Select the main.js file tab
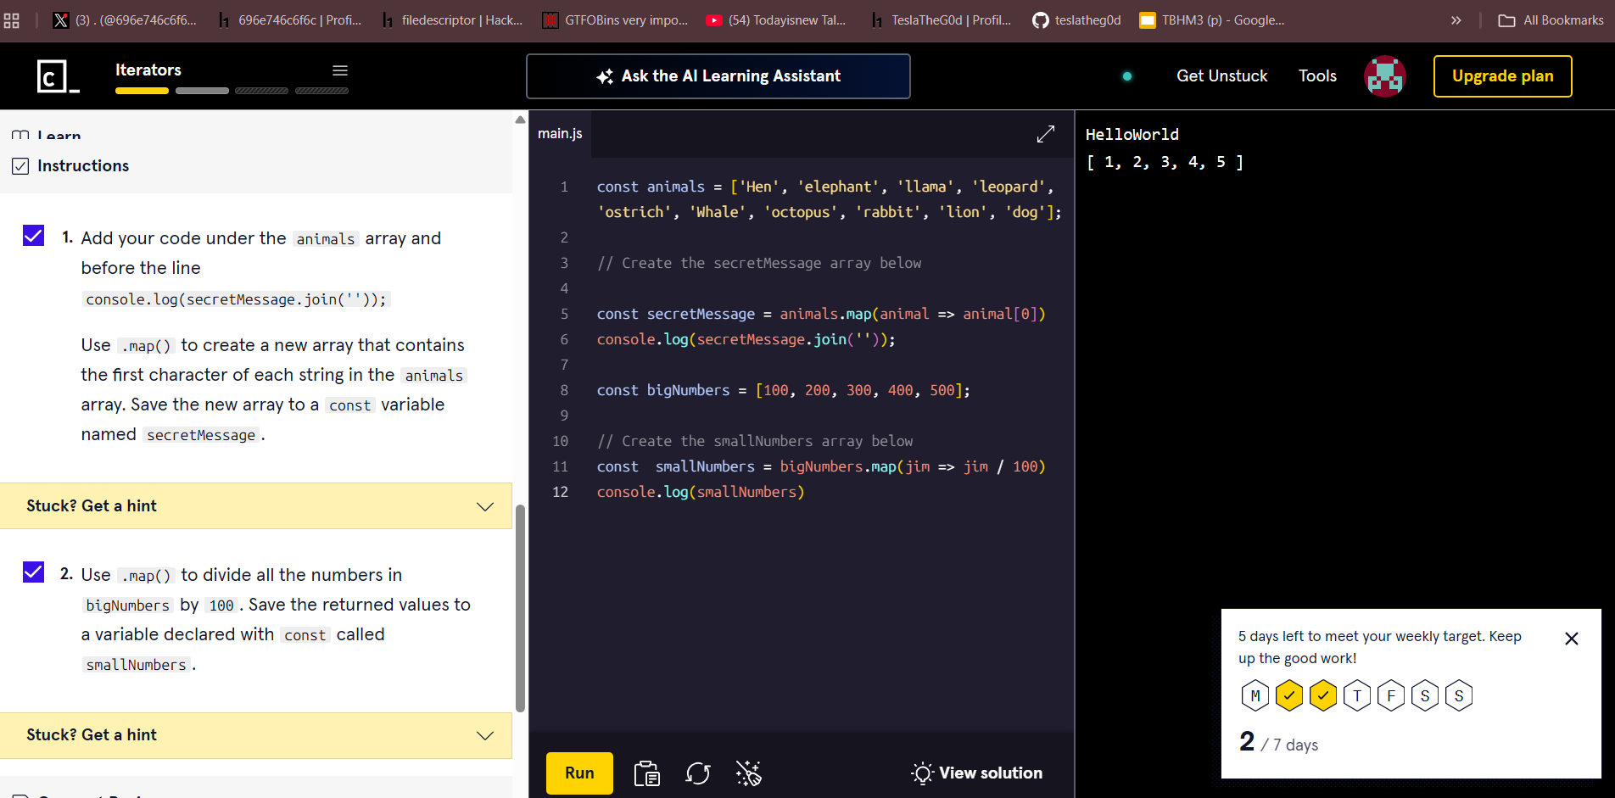This screenshot has width=1615, height=798. click(x=560, y=134)
